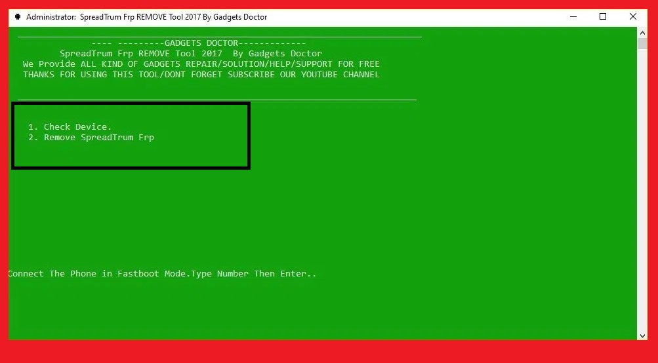Click the scrollbar down arrow
658x363 pixels.
click(642, 335)
